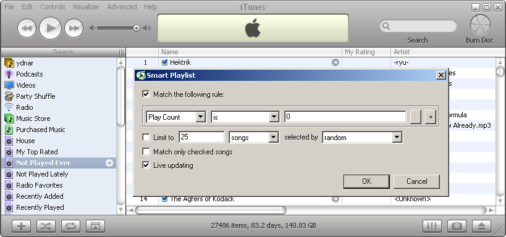
Task: Click arrow icon on Agfers of Kodack row
Action: tap(335, 199)
